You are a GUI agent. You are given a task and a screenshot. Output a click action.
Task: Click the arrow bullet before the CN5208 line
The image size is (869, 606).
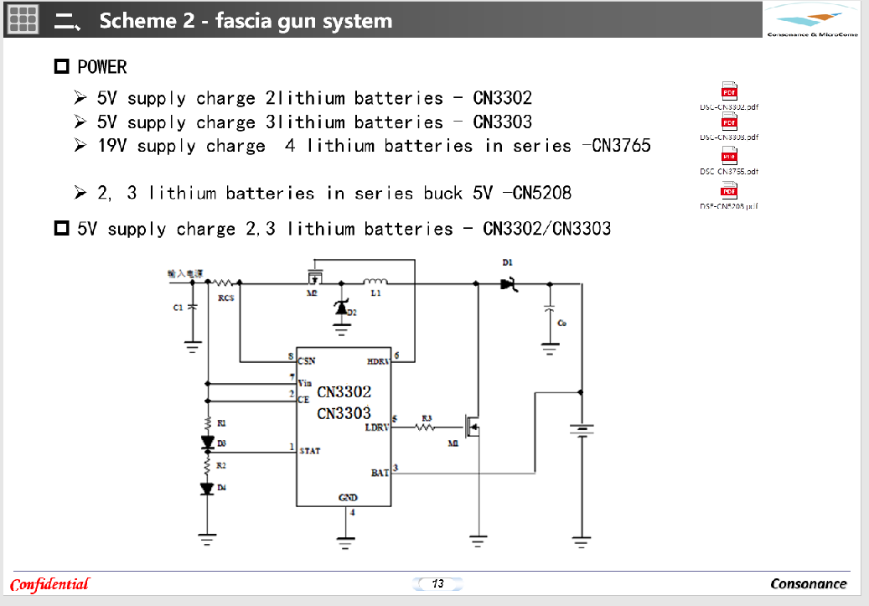(x=80, y=193)
